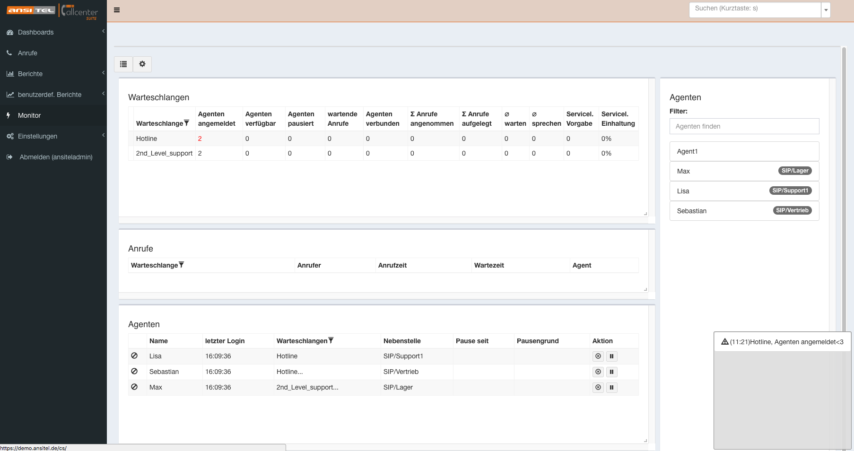Image resolution: width=854 pixels, height=451 pixels.
Task: Click filter icon on Warteschlange column in Warteschlangen
Action: [x=186, y=123]
